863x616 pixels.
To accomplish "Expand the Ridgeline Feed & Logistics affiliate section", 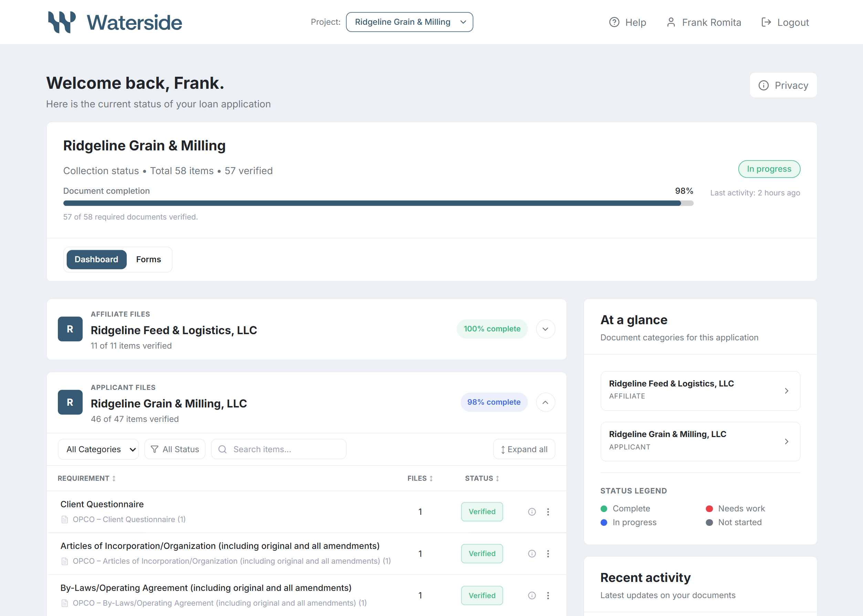I will 545,329.
